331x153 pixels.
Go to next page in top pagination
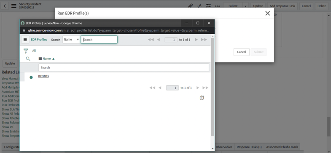tap(196, 40)
